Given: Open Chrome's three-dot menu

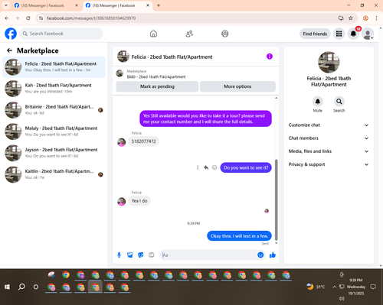Looking at the screenshot, I should (376, 18).
